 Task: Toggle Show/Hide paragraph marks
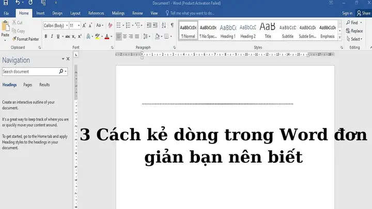172,25
